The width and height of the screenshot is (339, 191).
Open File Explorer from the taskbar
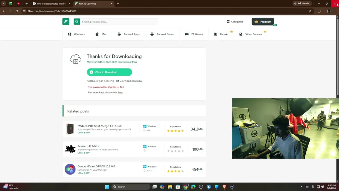point(170,187)
